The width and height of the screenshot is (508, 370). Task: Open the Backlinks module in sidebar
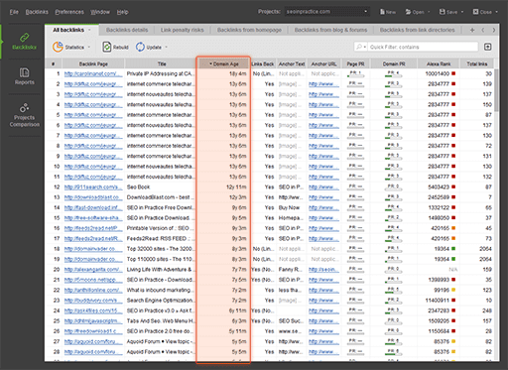click(24, 42)
